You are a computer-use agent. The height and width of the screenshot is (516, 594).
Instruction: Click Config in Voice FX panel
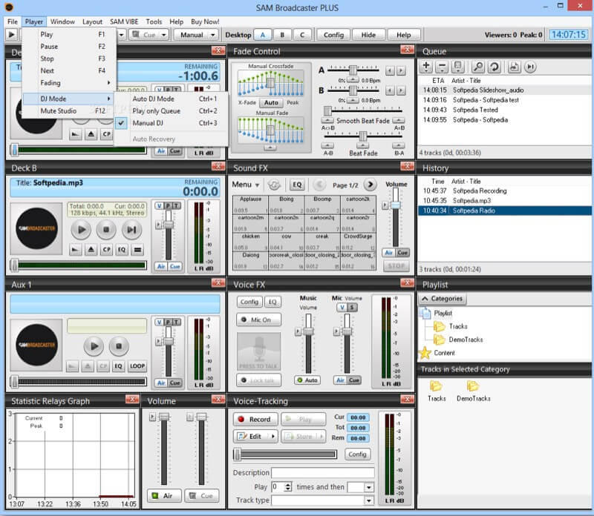[249, 302]
